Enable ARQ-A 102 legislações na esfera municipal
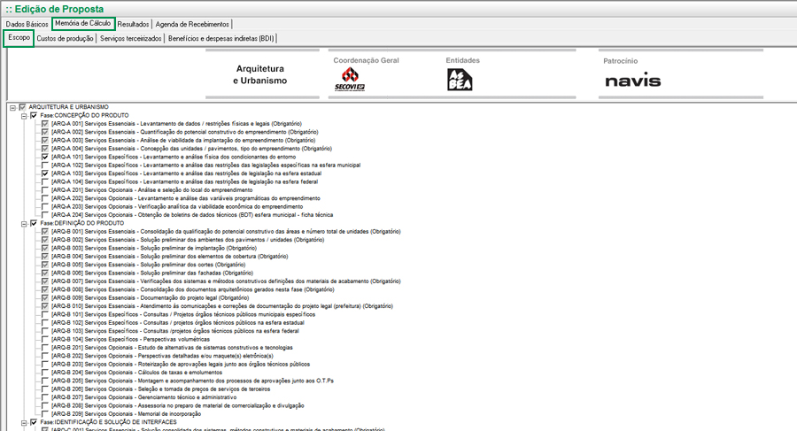Image resolution: width=797 pixels, height=431 pixels. (x=45, y=165)
